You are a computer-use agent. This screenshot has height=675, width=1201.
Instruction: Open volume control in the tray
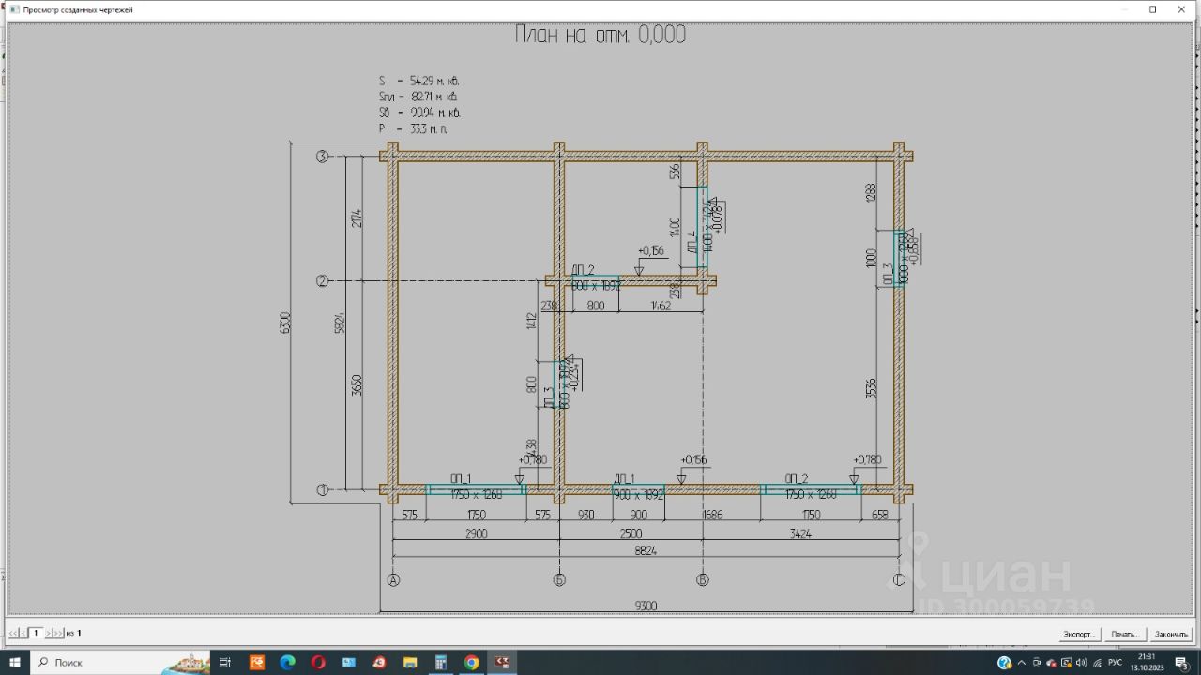[x=1081, y=663]
